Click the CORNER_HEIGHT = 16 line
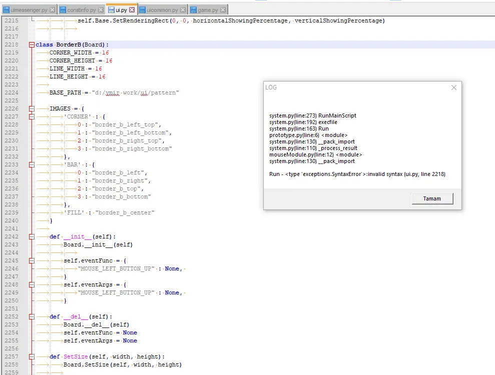This screenshot has width=495, height=375. pyautogui.click(x=81, y=60)
